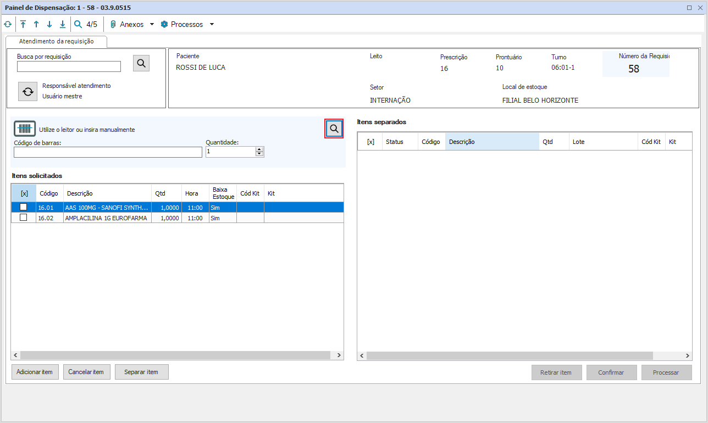Screen dimensions: 708x423
Task: Click the Descrição header in Itens separados
Action: coord(493,142)
